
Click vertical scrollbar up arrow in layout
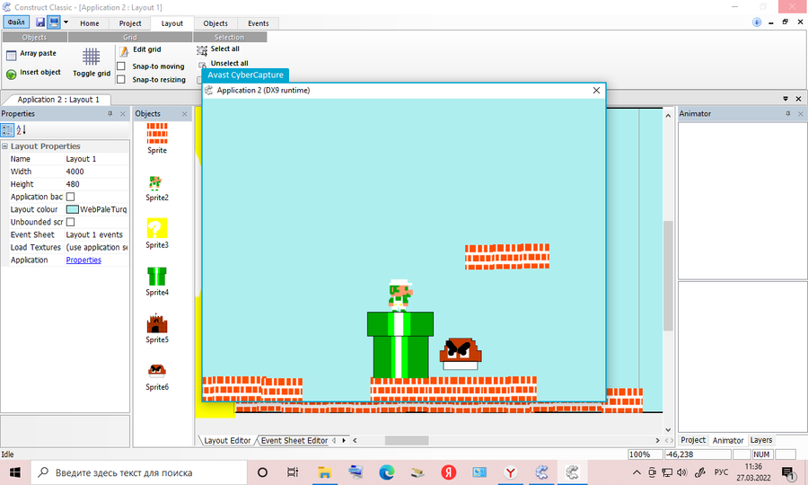pyautogui.click(x=668, y=116)
